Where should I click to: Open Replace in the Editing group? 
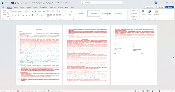tap(134, 14)
